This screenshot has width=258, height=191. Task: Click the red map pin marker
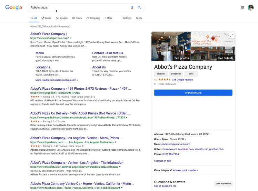213,39
